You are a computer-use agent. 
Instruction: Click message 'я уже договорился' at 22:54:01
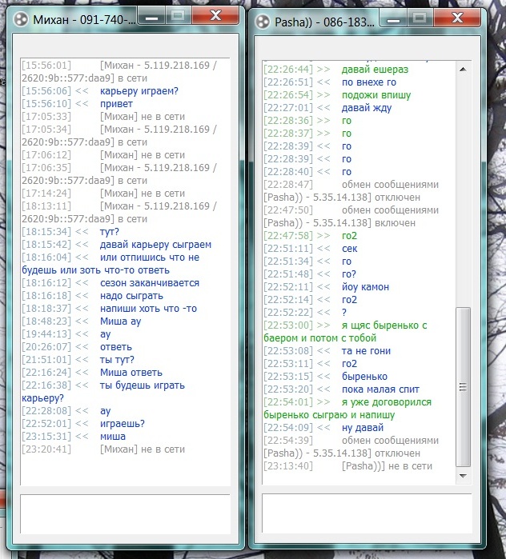pyautogui.click(x=387, y=402)
